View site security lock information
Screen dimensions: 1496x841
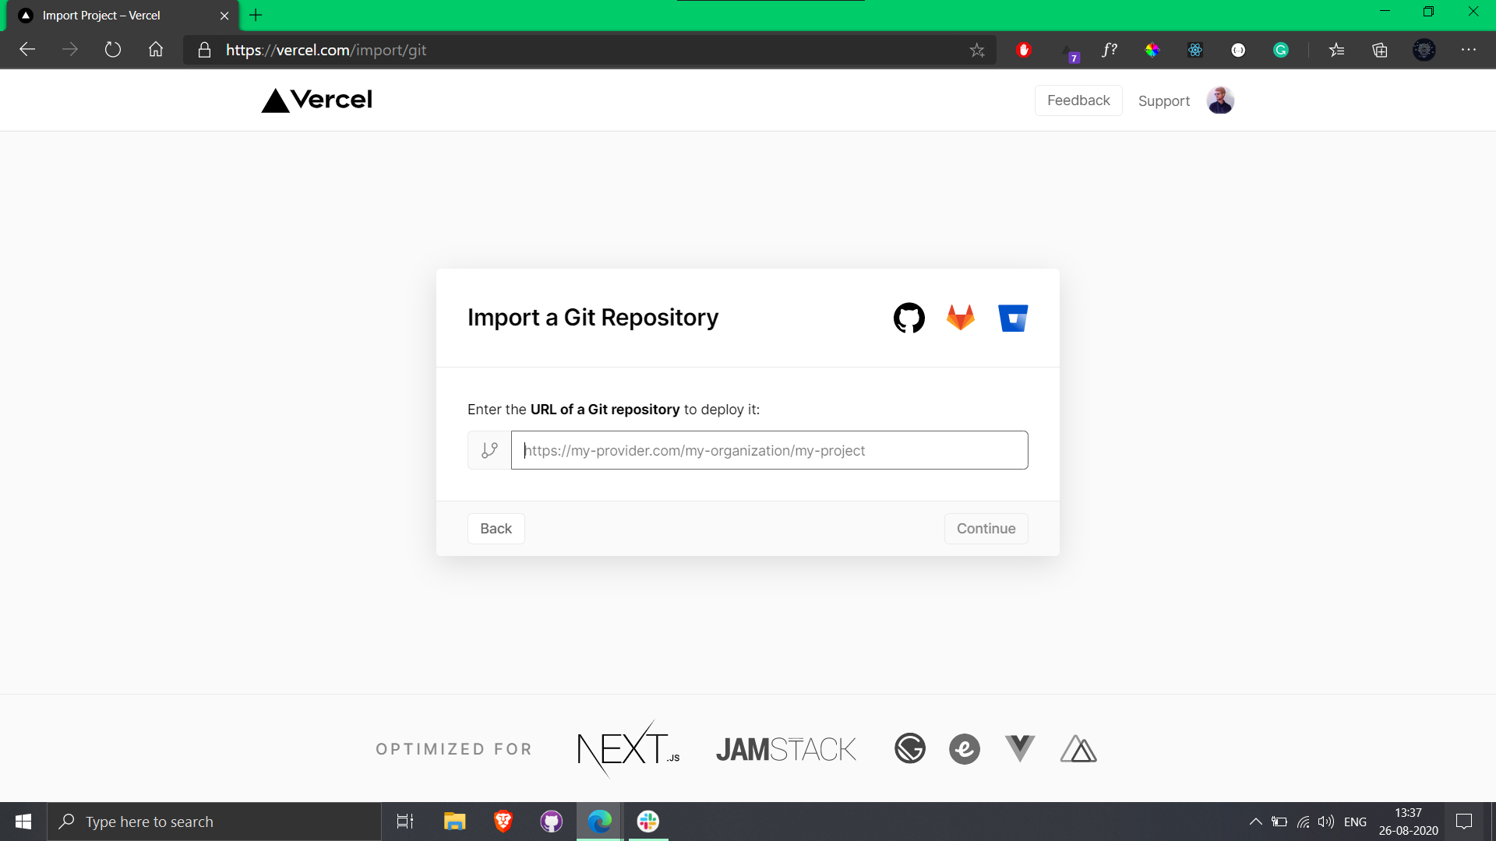point(204,50)
